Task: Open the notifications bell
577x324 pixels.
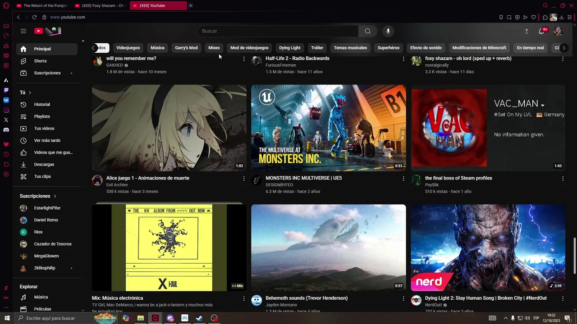Action: pos(542,31)
